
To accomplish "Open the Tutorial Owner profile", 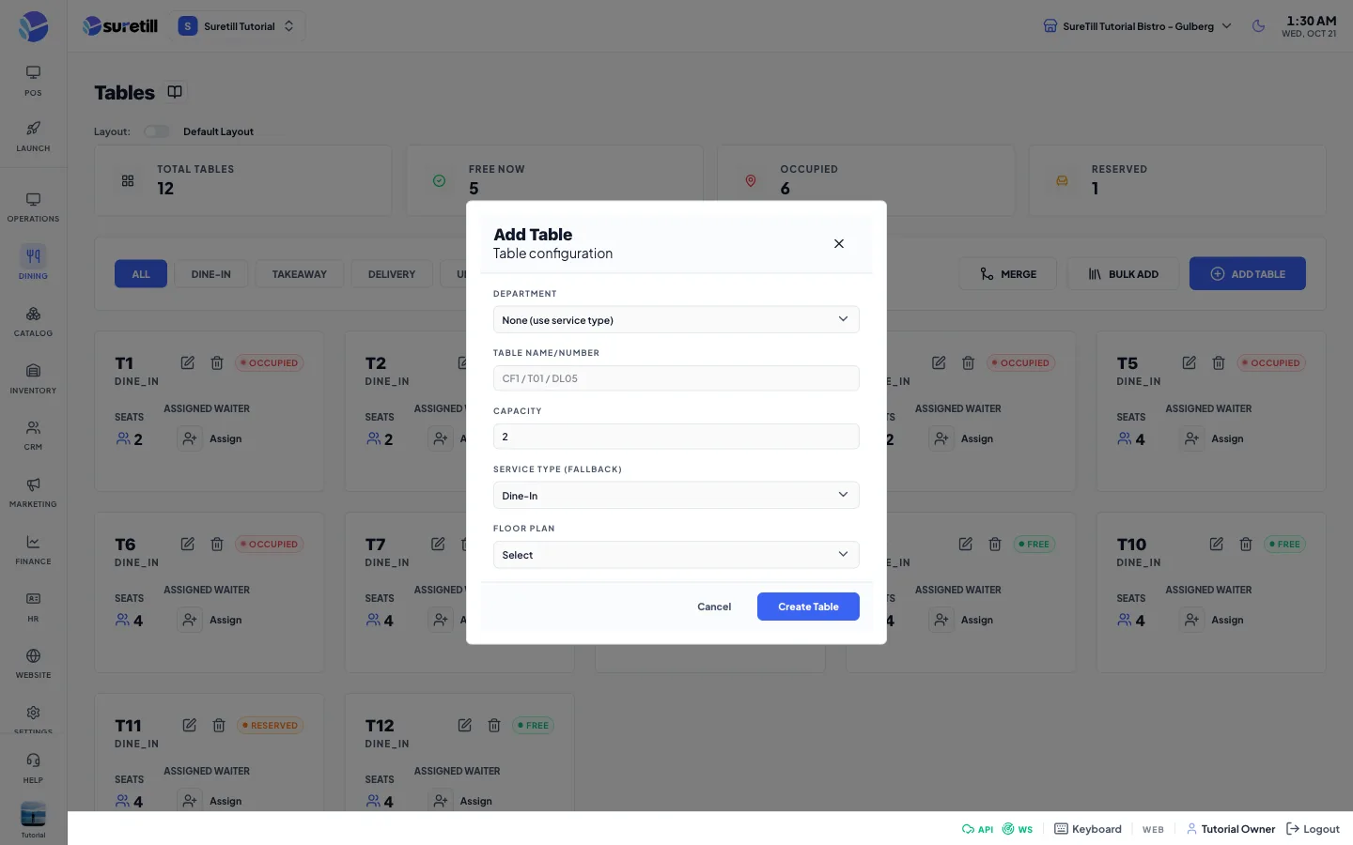I will 1231,829.
